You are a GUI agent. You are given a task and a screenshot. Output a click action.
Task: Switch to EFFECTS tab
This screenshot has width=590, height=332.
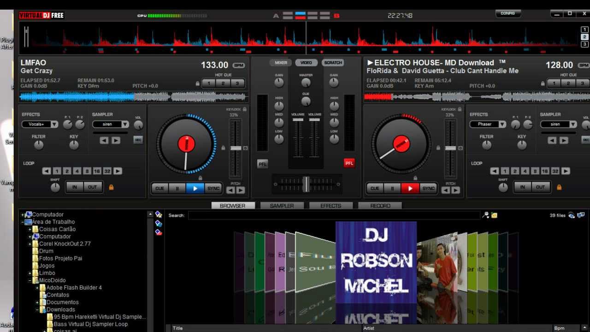(x=330, y=206)
